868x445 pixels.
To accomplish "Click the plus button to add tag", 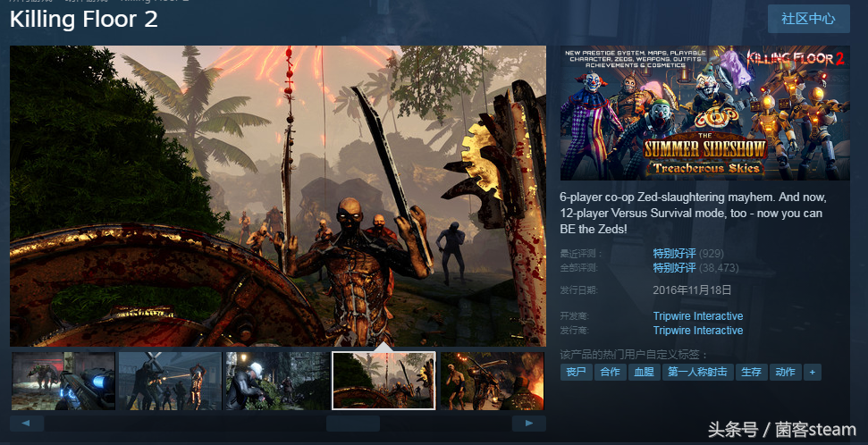I will [x=812, y=372].
